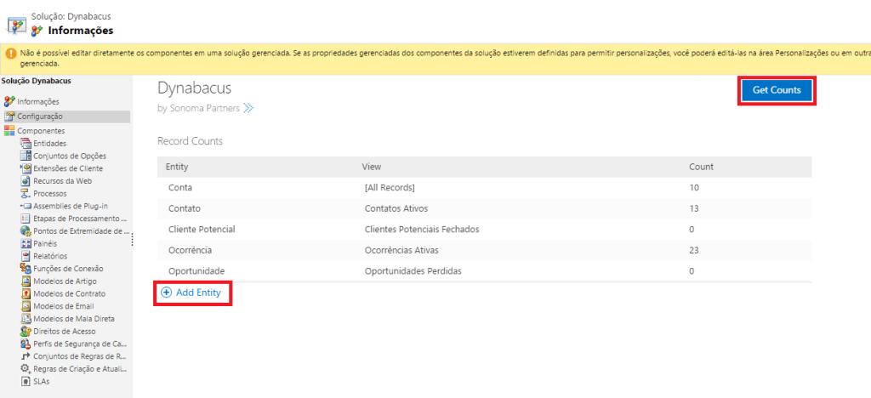Viewport: 871px width, 398px height.
Task: Click the Entity column header
Action: 177,167
